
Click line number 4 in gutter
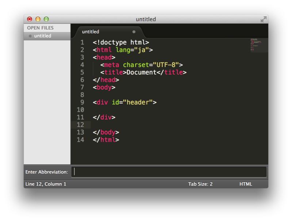(82, 65)
